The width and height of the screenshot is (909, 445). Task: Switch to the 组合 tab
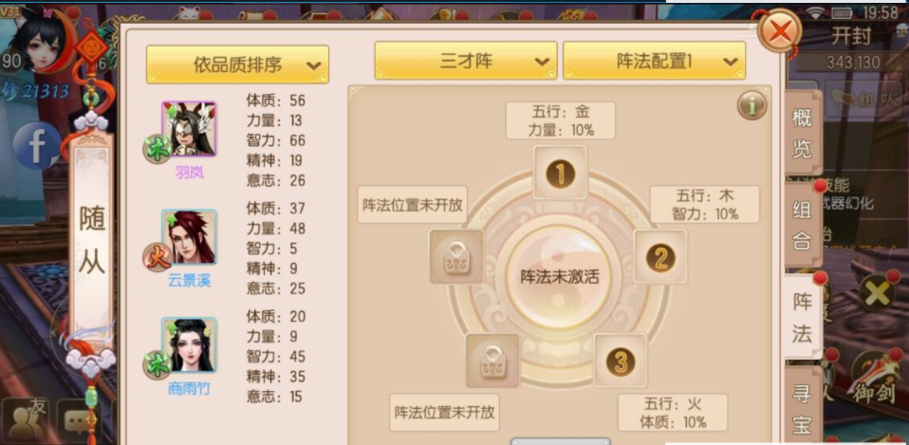point(803,226)
